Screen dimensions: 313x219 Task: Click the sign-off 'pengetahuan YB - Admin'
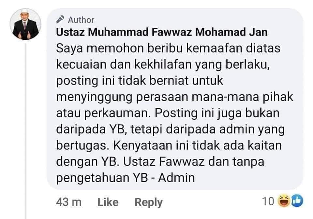[125, 178]
